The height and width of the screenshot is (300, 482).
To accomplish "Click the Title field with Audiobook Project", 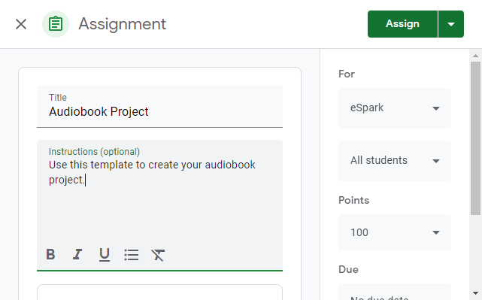I will click(x=159, y=106).
